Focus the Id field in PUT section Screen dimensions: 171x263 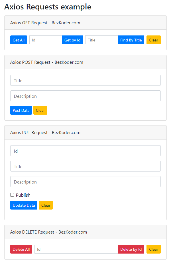[x=85, y=151]
